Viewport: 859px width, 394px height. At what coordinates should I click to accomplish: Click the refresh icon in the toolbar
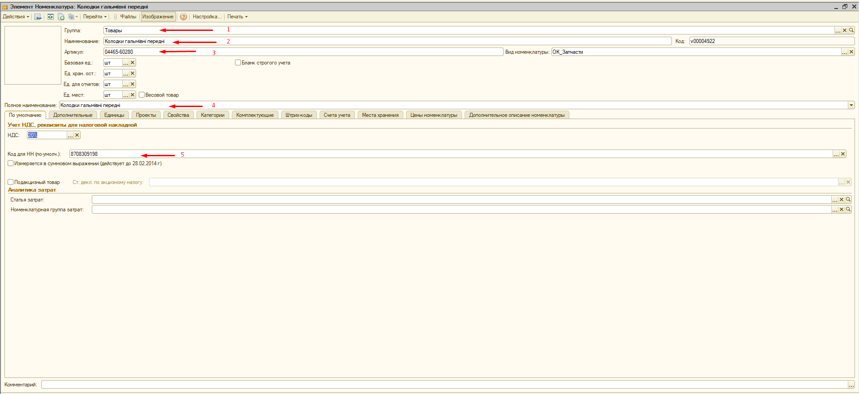[51, 17]
